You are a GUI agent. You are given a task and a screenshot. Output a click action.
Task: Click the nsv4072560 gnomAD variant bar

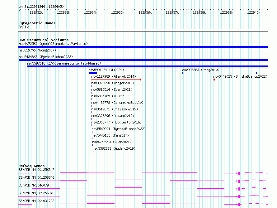click(x=143, y=47)
